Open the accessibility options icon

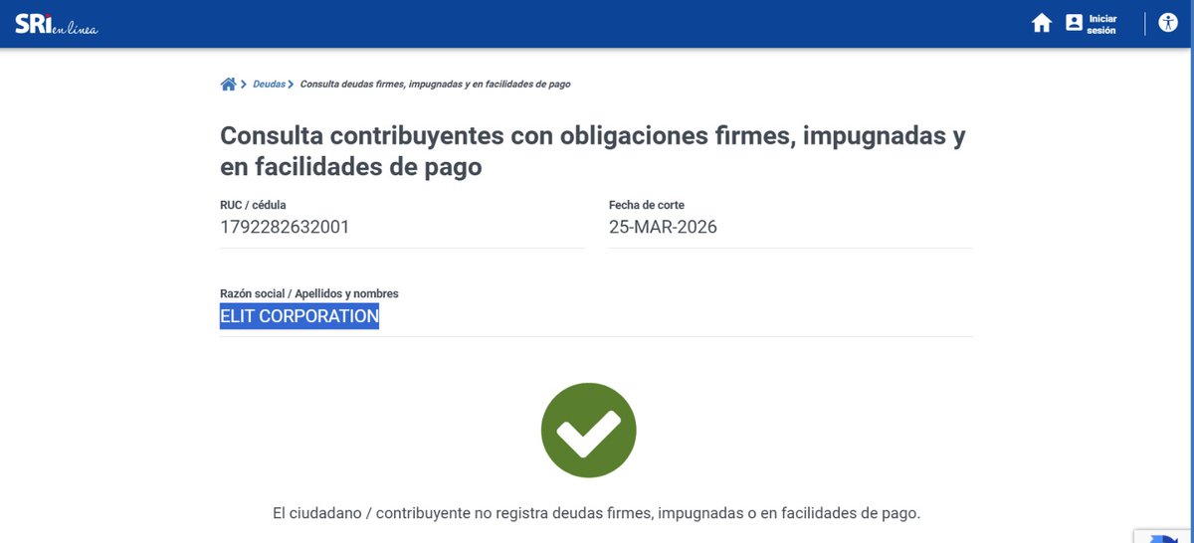point(1168,23)
